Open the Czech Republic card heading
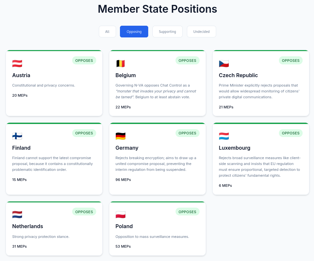Viewport: 314px width, 261px height. (x=238, y=75)
